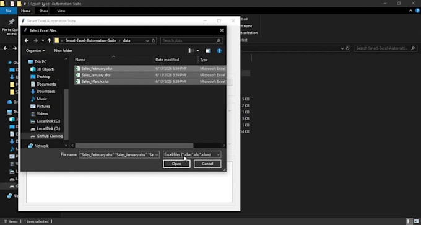Screen dimensions: 421x225
Task: Click New folder in dialog toolbar
Action: 63,51
